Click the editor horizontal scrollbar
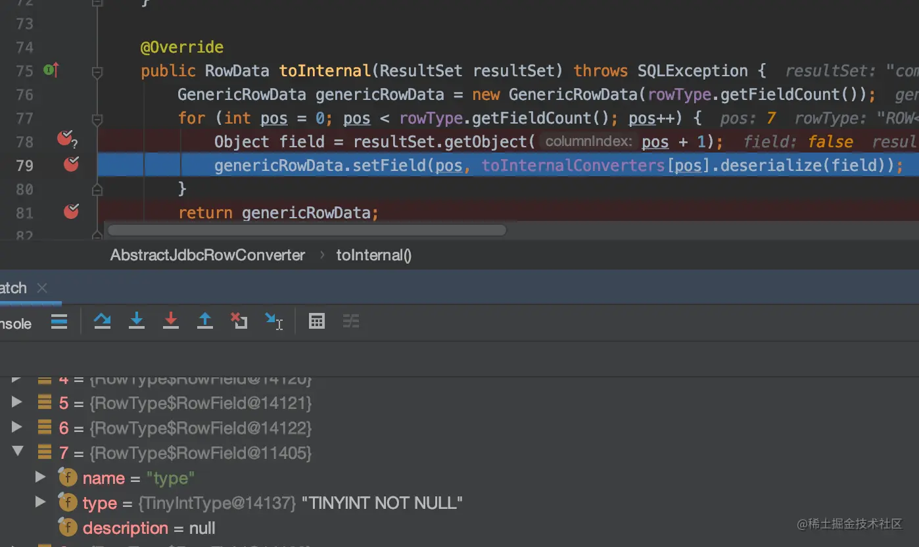 click(307, 230)
